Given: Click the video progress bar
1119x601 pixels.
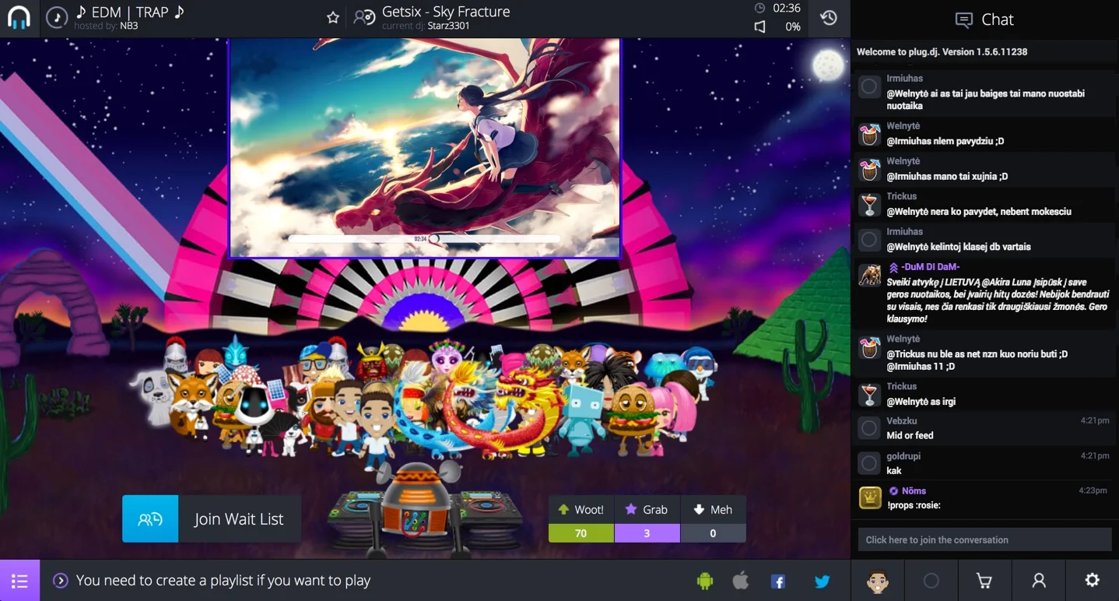Looking at the screenshot, I should click(x=424, y=238).
